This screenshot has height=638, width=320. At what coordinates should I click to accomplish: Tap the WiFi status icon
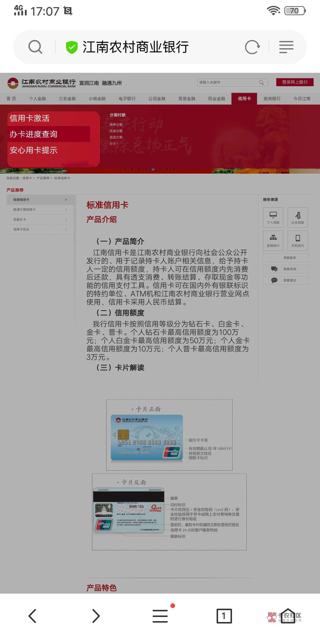tap(273, 11)
